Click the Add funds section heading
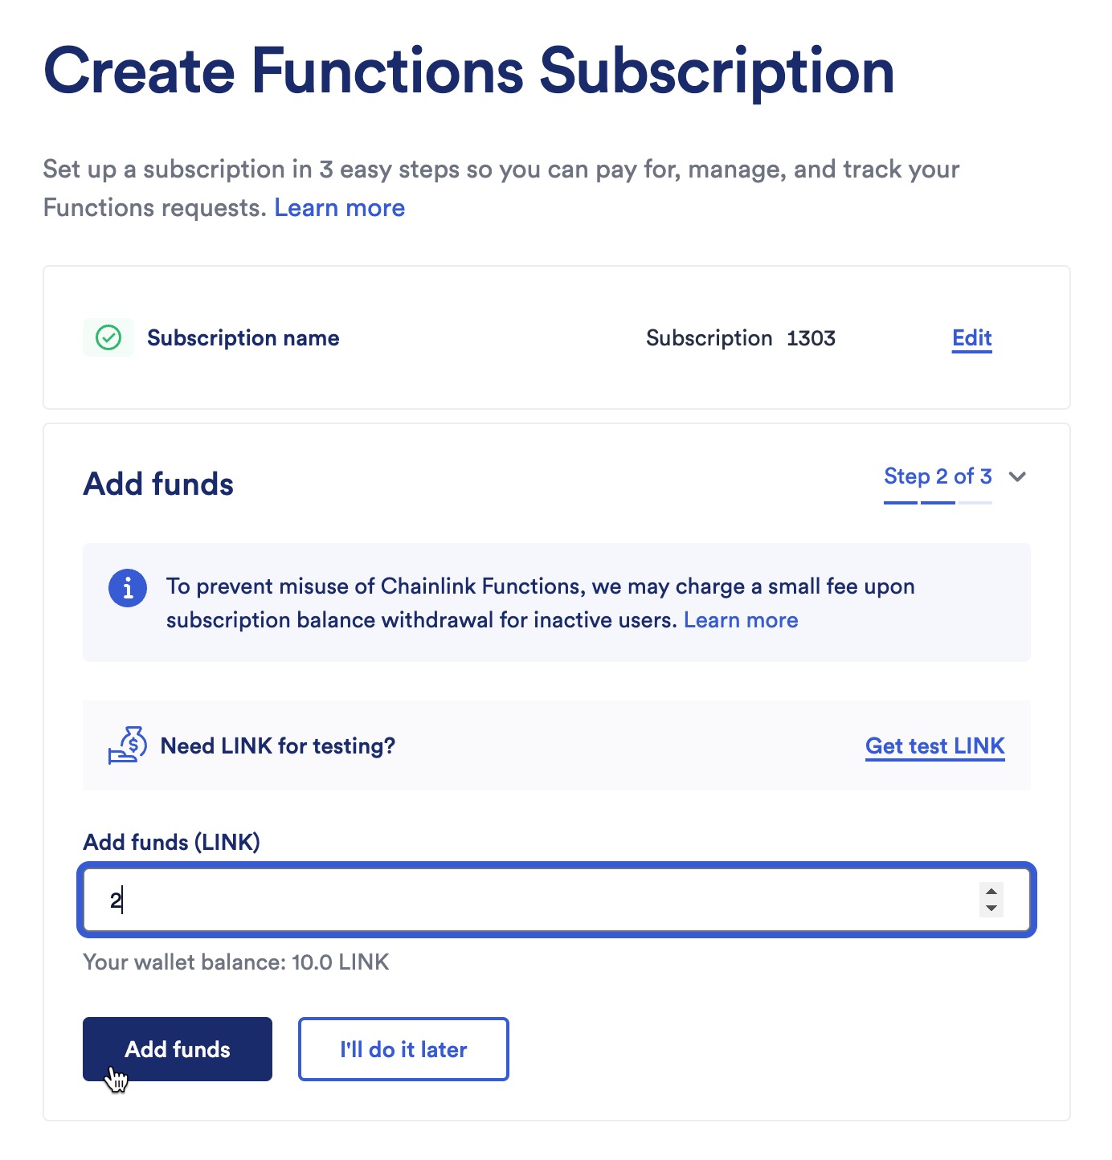This screenshot has height=1160, width=1112. 157,483
